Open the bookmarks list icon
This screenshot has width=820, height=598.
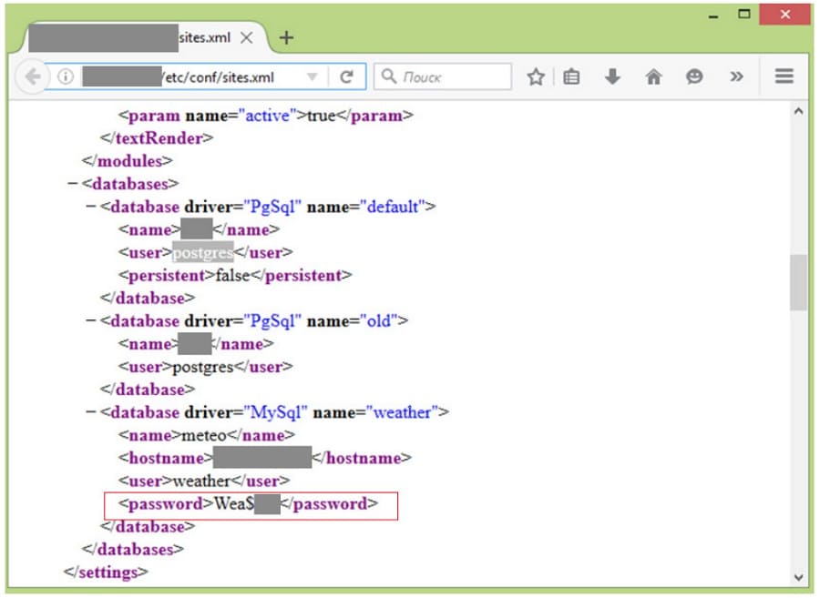tap(571, 77)
